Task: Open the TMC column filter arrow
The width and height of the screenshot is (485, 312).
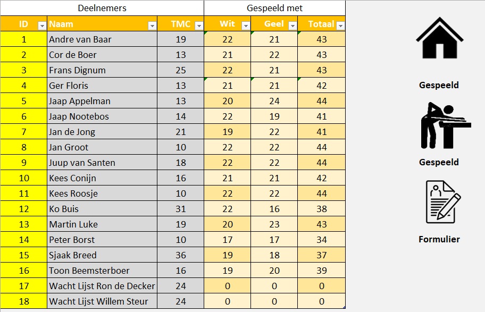Action: pyautogui.click(x=199, y=25)
